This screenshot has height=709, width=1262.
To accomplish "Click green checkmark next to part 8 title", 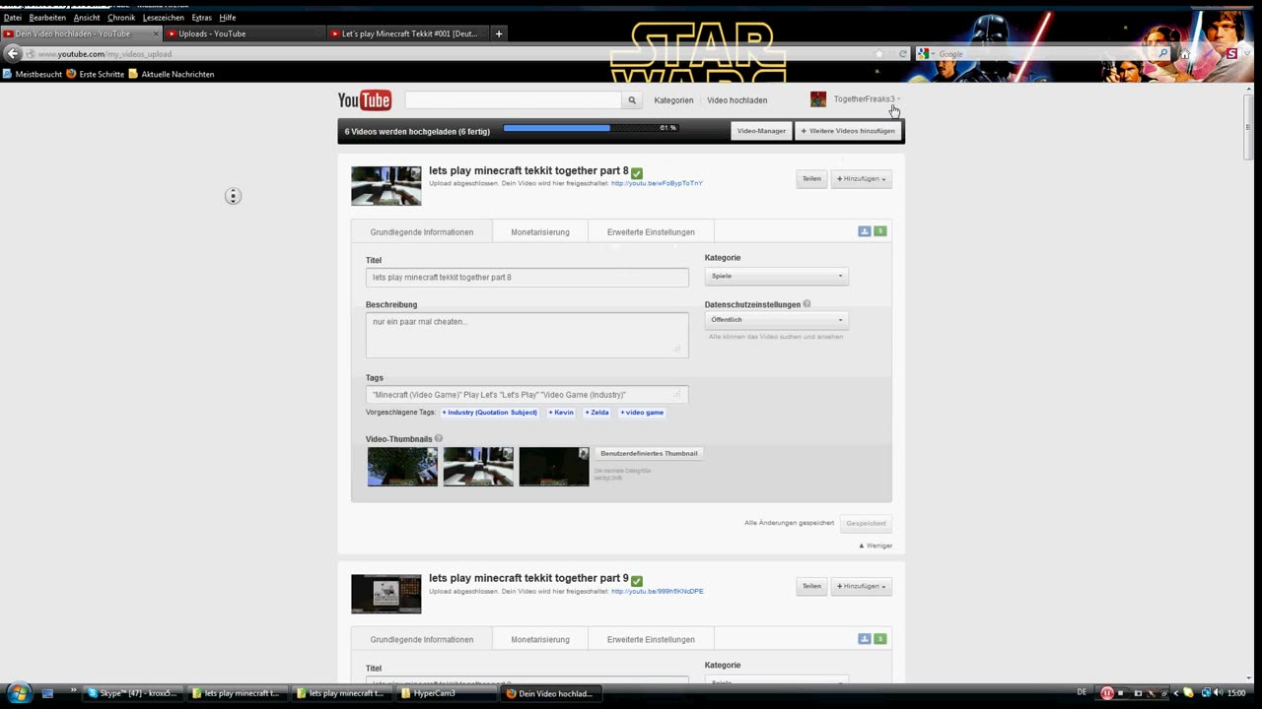I will (x=637, y=172).
